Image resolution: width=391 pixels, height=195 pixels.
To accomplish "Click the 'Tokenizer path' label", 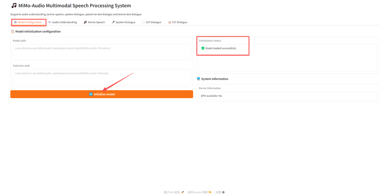I will (x=21, y=66).
